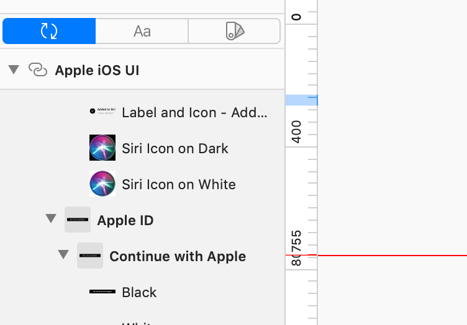This screenshot has width=467, height=325.
Task: Select the Black symbol label
Action: (x=139, y=292)
